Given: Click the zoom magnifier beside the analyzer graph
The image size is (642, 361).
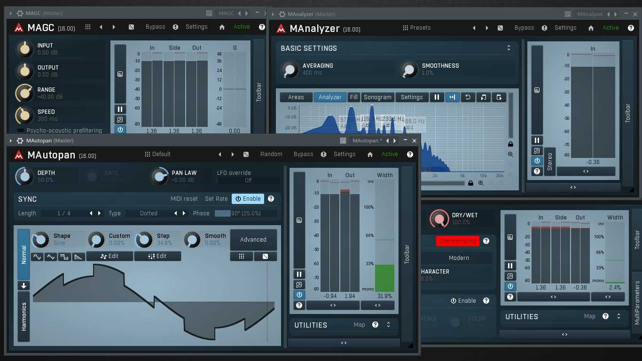Looking at the screenshot, I should pos(510,154).
